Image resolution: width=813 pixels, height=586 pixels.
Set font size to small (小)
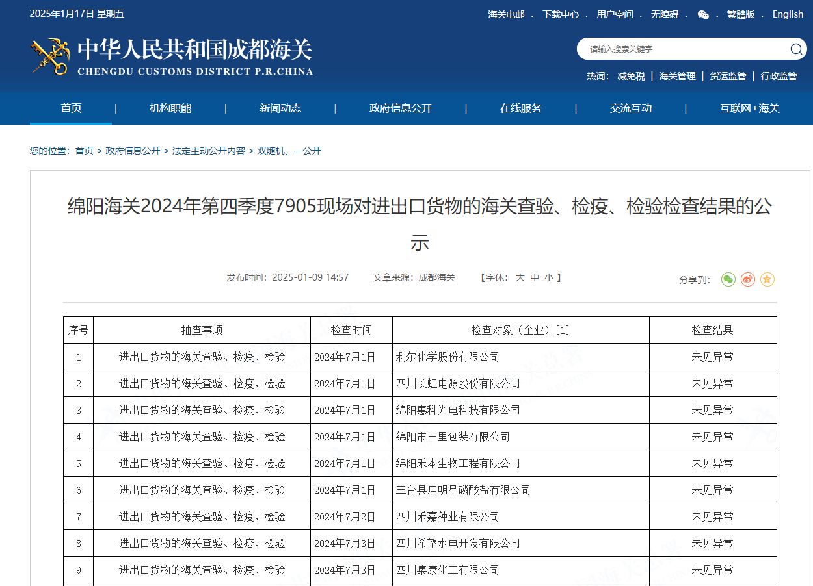click(549, 277)
